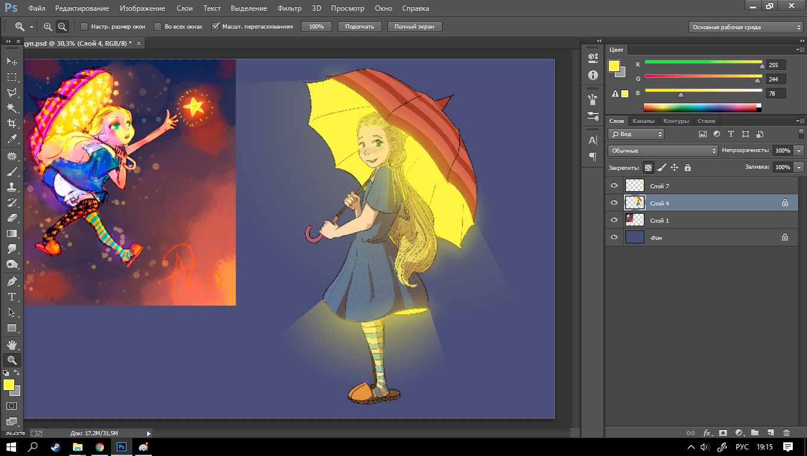This screenshot has height=456, width=807.
Task: Enable 'Во всех окнах' checkbox
Action: pos(157,27)
